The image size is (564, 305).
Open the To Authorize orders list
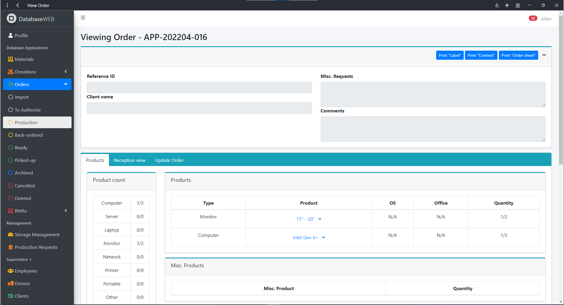[x=37, y=110]
